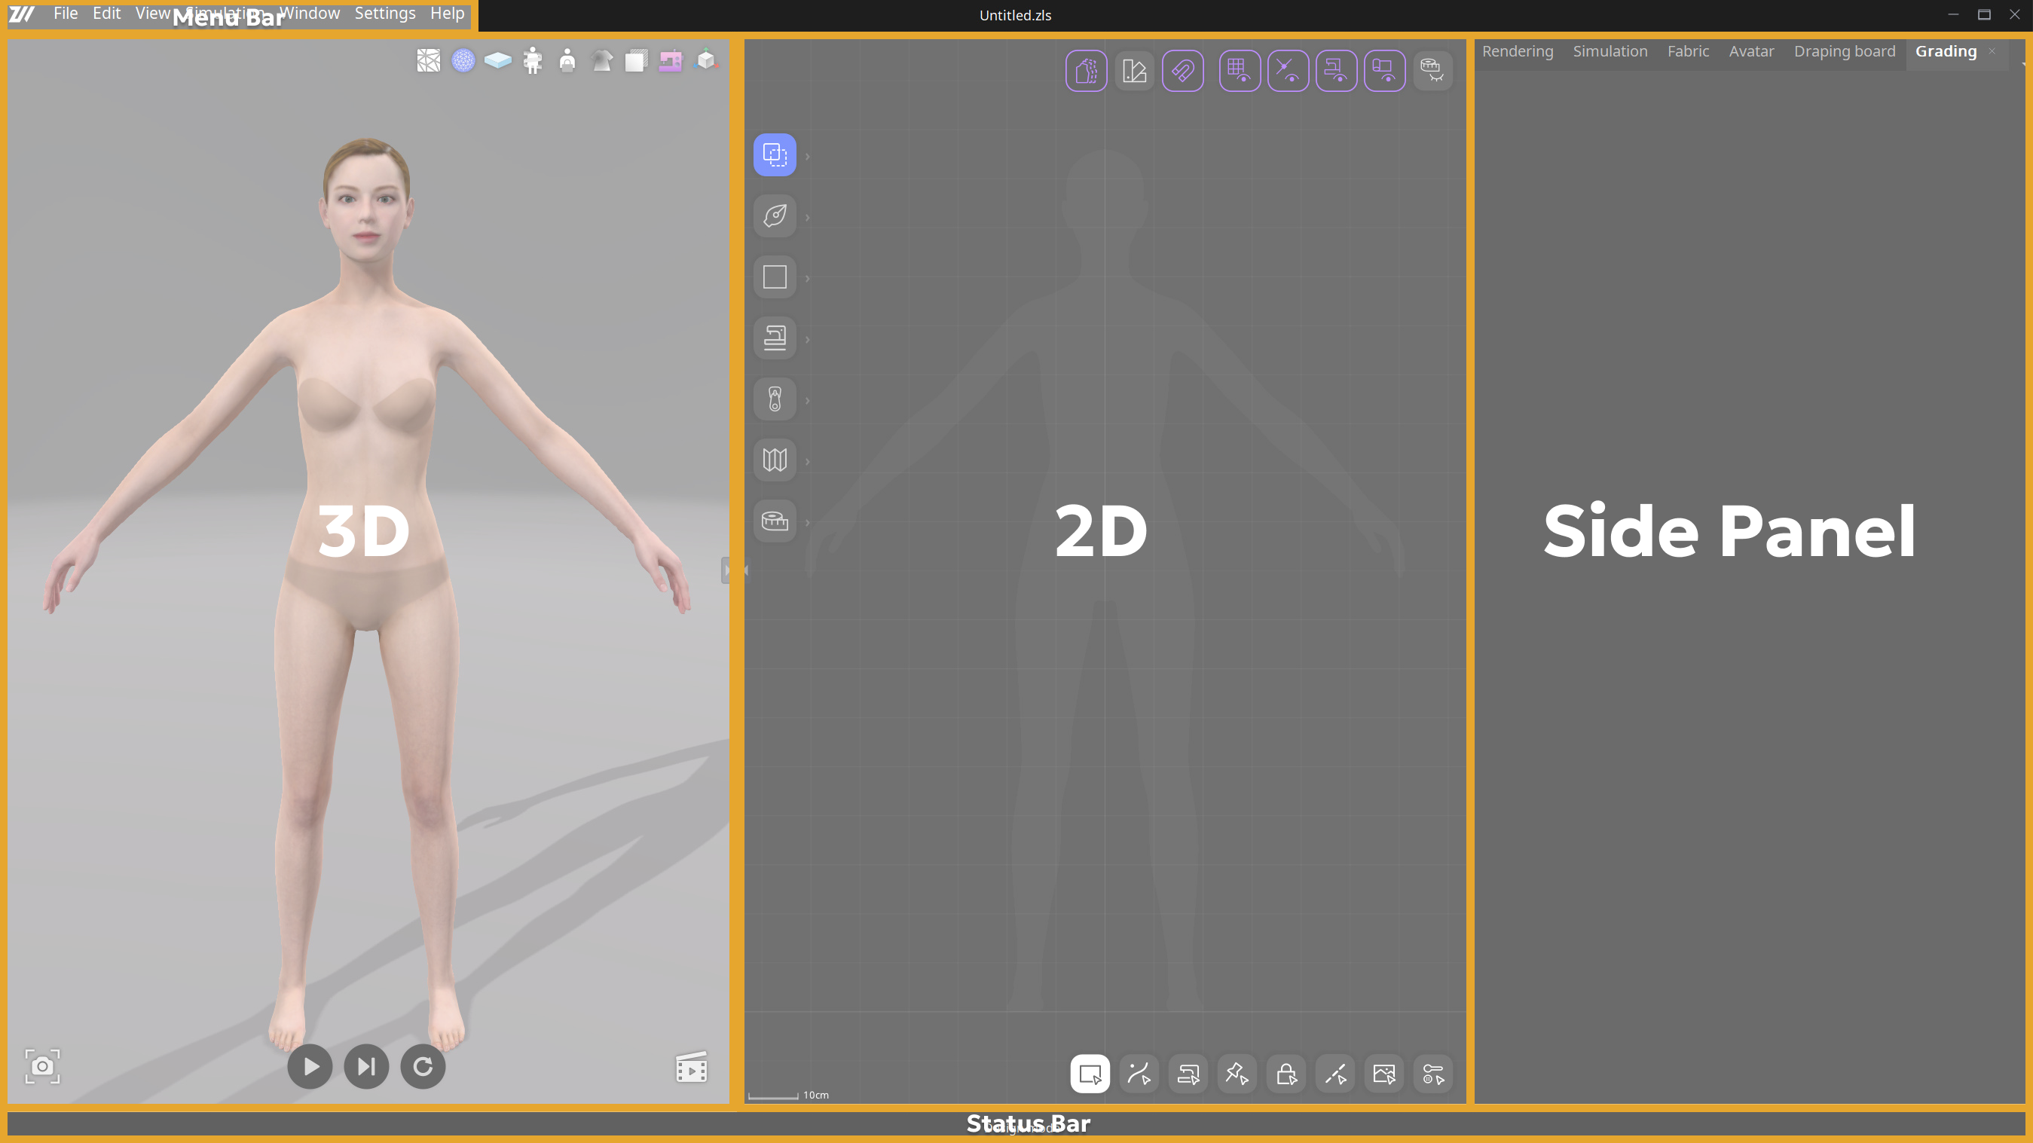Expand the Rectangle tool options chevron
The width and height of the screenshot is (2033, 1143).
(807, 277)
